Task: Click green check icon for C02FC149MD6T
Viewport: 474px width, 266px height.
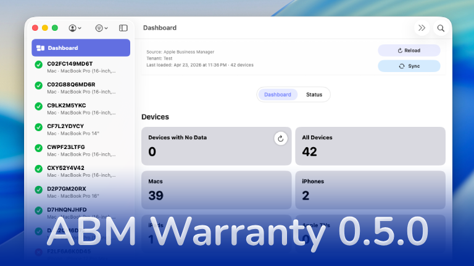Action: [x=39, y=65]
